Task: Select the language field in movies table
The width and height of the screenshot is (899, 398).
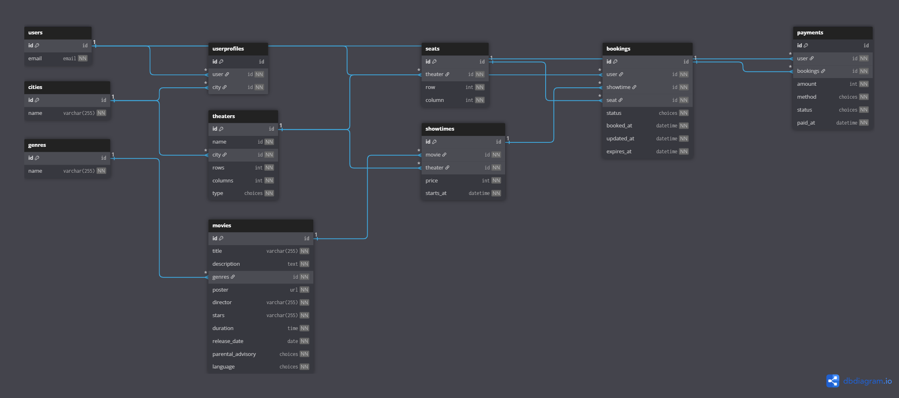Action: click(261, 367)
